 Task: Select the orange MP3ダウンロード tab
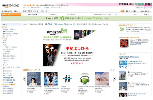pos(11,14)
